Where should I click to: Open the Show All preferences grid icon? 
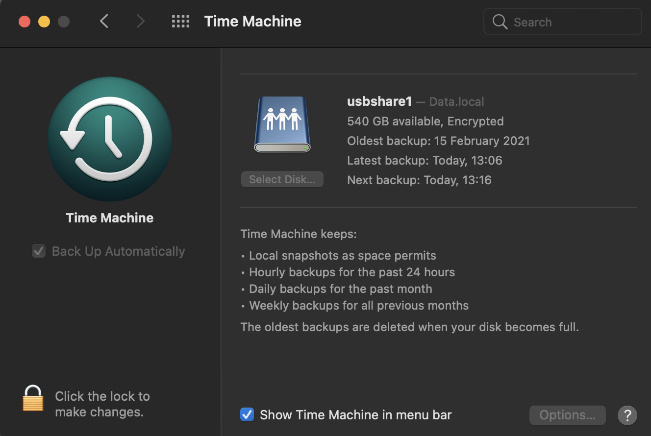pos(180,21)
